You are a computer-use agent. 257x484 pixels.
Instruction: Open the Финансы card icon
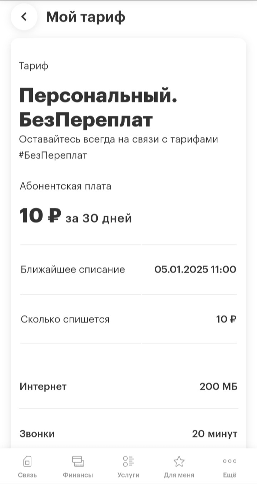[x=78, y=461]
